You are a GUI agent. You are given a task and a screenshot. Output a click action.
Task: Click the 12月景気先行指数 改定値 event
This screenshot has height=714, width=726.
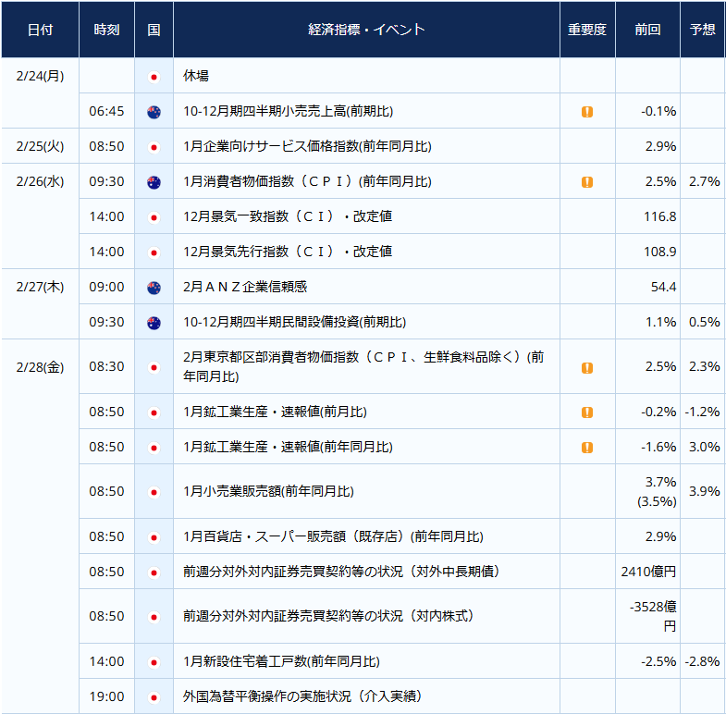[288, 252]
